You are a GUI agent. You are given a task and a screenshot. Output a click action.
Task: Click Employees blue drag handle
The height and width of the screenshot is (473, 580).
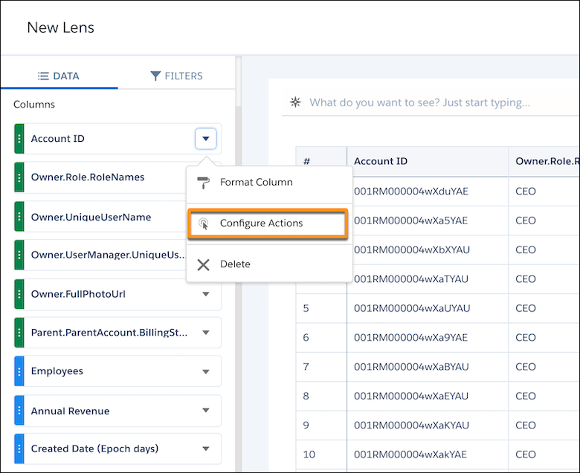click(x=19, y=371)
